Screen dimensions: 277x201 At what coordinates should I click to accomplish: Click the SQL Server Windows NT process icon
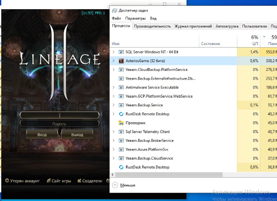121,52
